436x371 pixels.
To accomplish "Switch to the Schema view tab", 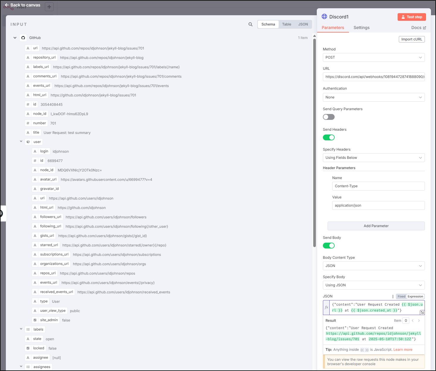I will pos(268,24).
